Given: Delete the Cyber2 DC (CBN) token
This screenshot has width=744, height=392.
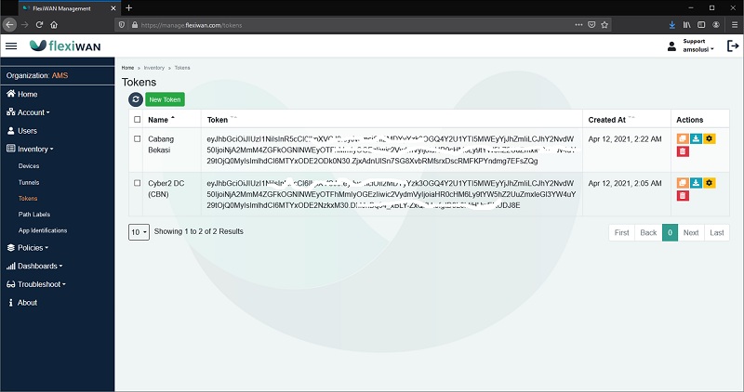Looking at the screenshot, I should (683, 196).
